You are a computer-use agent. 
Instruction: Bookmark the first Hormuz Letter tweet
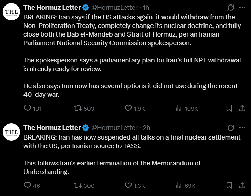coord(229,108)
